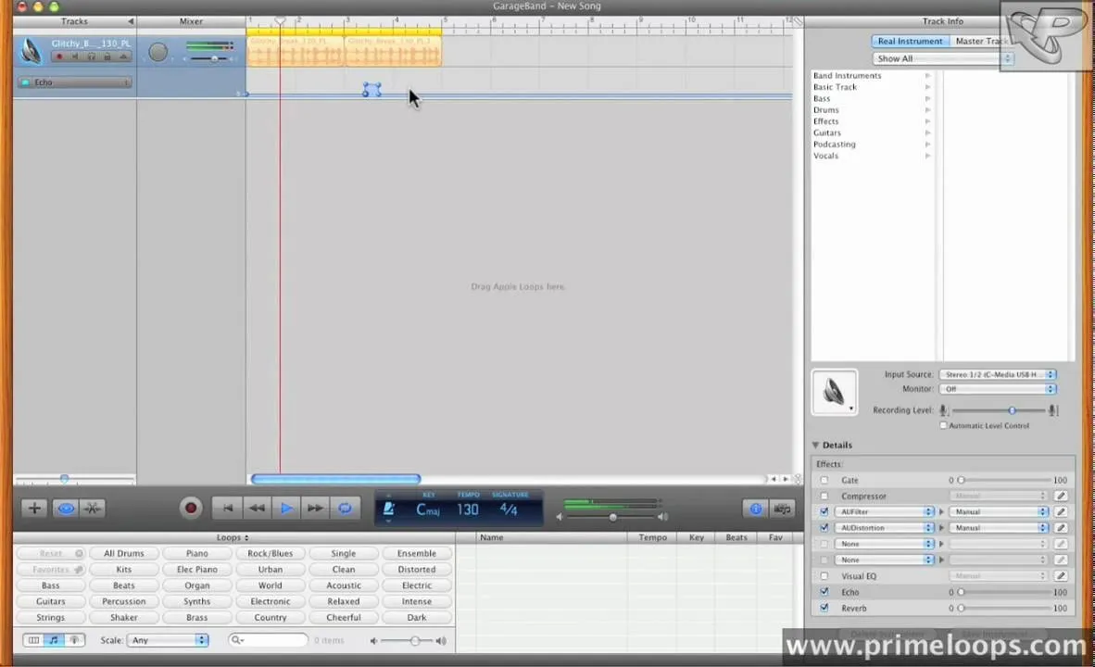This screenshot has width=1095, height=667.
Task: Toggle the Cycle region button
Action: (x=345, y=508)
